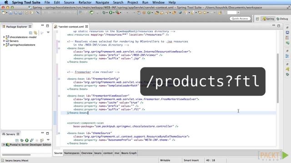Collapse all in Package Explorer
This screenshot has width=291, height=163.
[30, 33]
